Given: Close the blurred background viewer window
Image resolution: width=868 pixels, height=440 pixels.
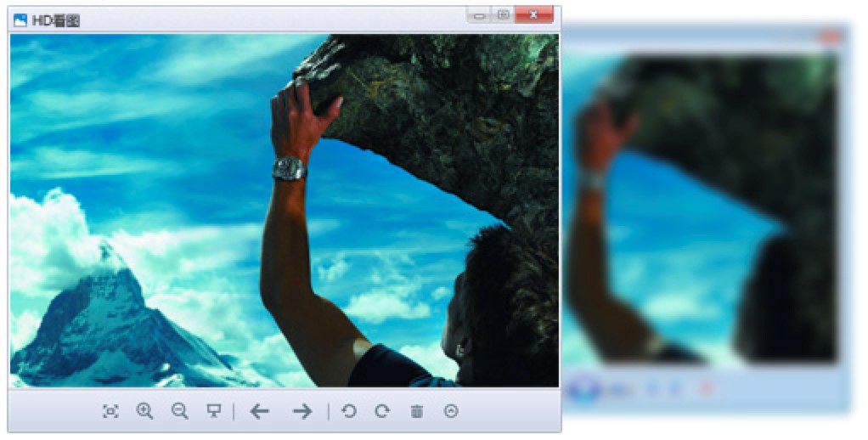Looking at the screenshot, I should point(829,37).
